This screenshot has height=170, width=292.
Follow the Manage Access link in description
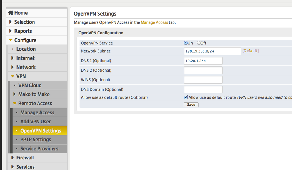[154, 22]
